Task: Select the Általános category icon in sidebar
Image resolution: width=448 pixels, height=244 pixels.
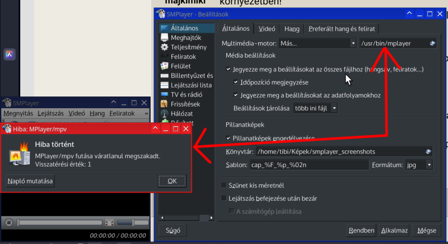Action: tap(165, 28)
